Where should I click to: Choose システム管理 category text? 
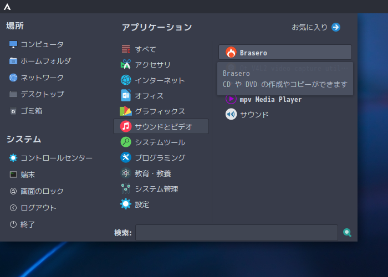coord(157,189)
